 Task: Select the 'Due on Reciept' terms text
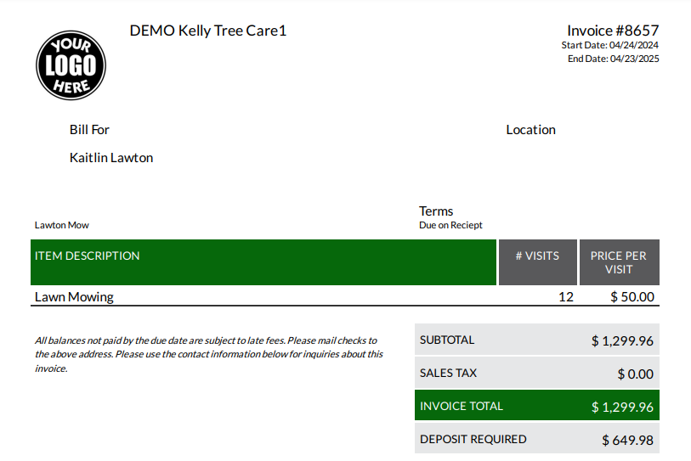[x=450, y=225]
